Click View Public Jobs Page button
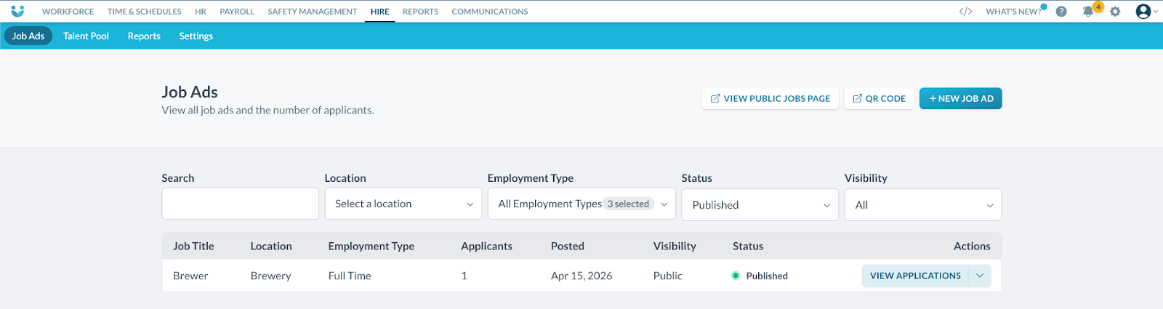Screen dimensions: 1163x309 tap(770, 98)
